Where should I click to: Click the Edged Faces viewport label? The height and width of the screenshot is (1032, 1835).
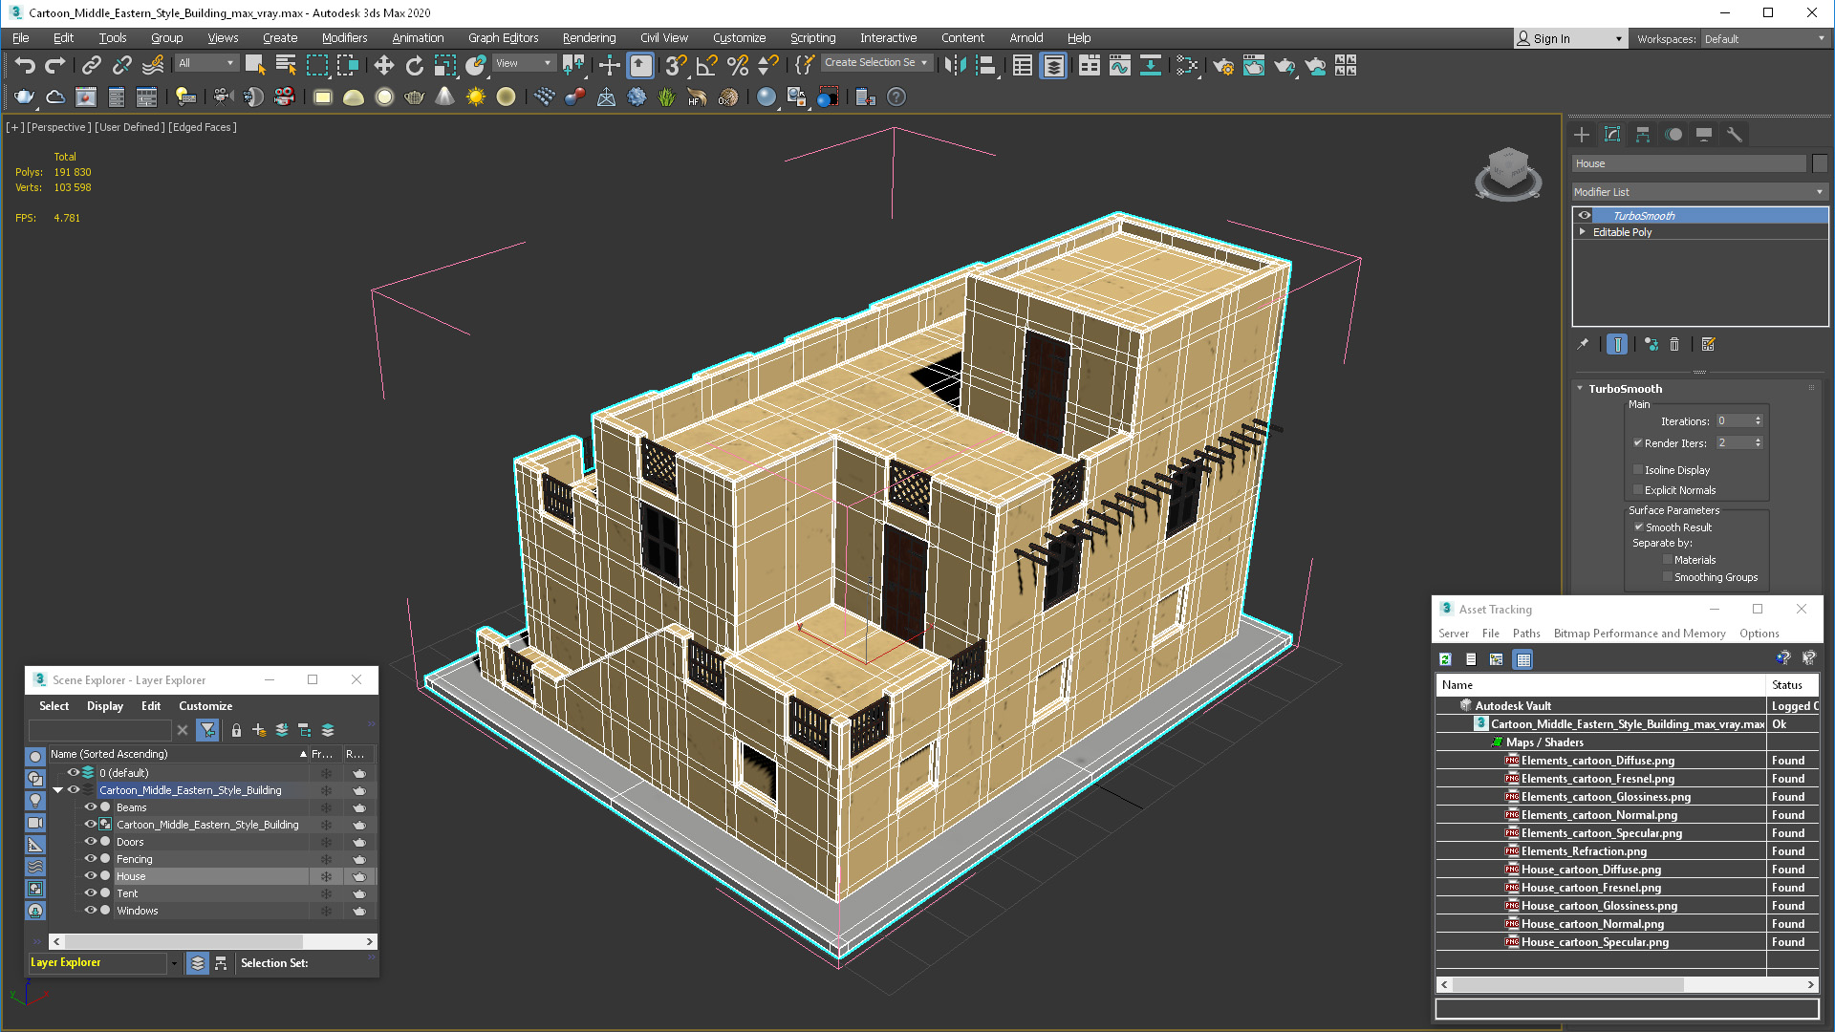203,127
